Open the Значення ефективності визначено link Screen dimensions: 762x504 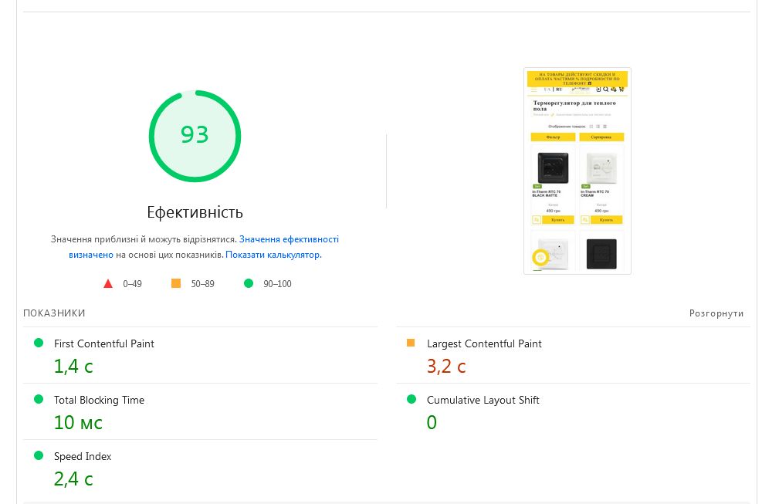289,239
